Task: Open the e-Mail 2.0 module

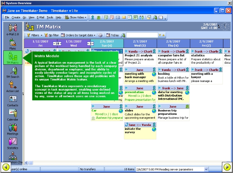Action: (13, 29)
